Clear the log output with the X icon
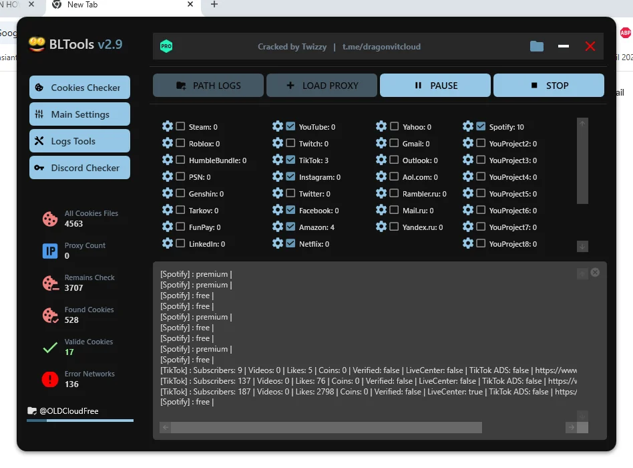This screenshot has height=468, width=633. pos(595,272)
